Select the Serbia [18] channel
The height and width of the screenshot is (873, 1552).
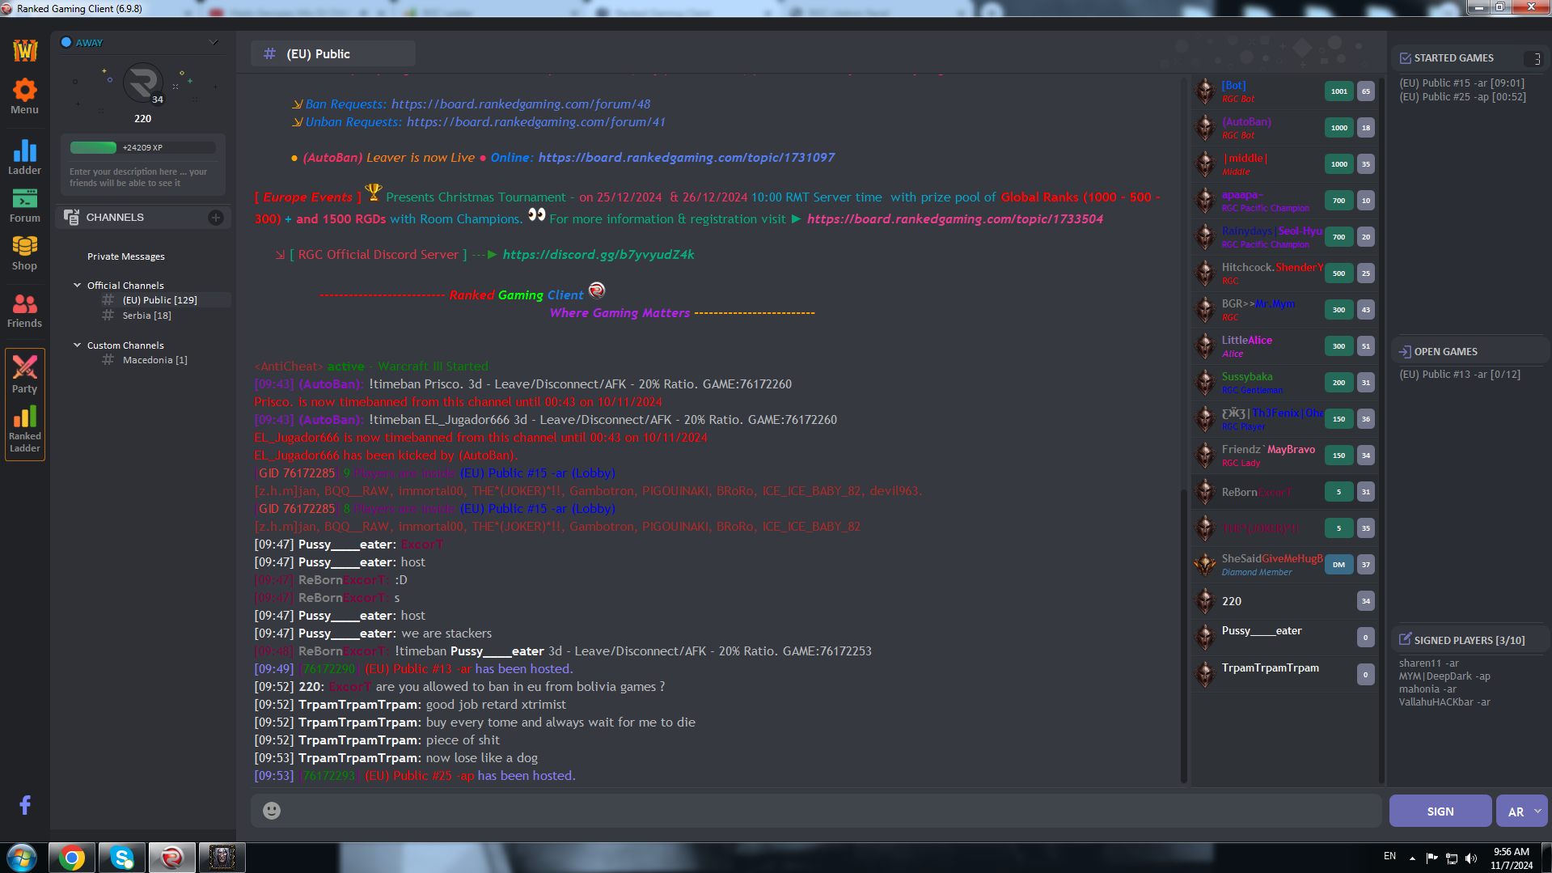tap(147, 316)
